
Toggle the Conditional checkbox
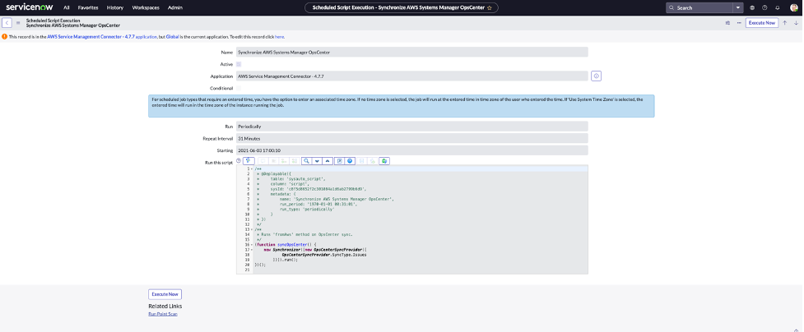(x=239, y=88)
